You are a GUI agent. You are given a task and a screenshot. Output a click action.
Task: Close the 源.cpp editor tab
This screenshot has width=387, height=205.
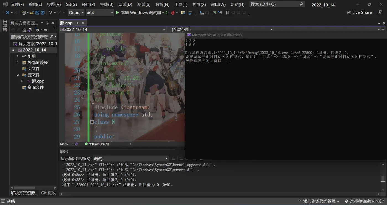pos(83,23)
